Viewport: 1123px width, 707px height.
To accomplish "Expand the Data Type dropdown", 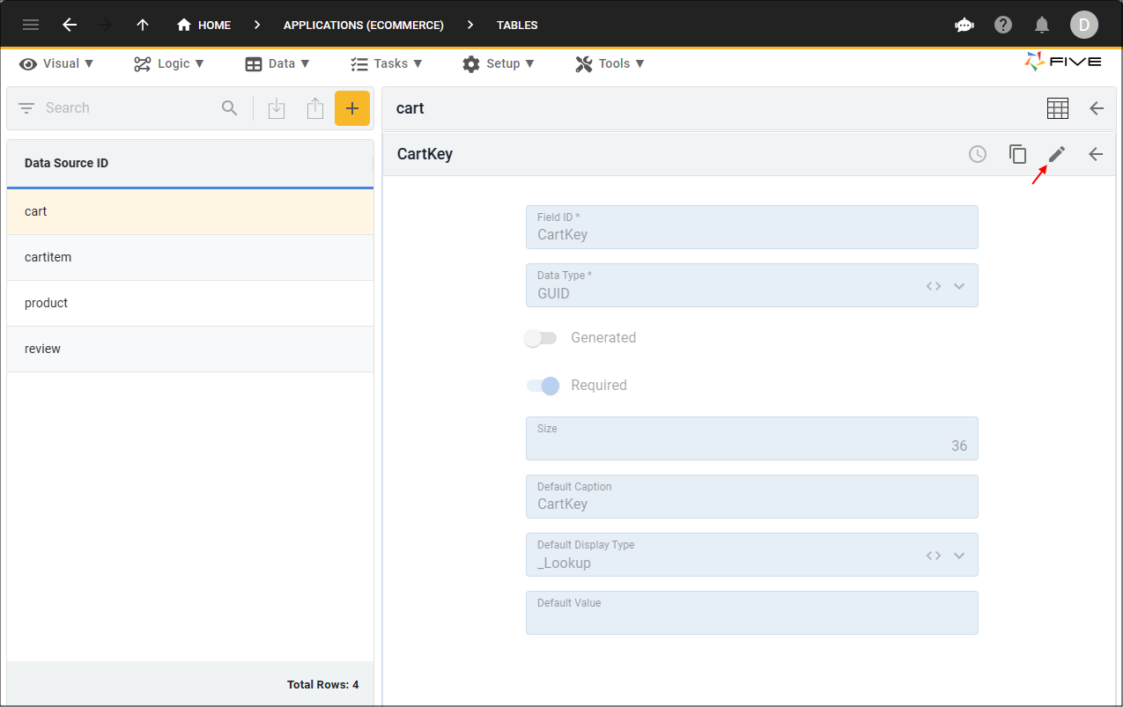I will coord(959,286).
